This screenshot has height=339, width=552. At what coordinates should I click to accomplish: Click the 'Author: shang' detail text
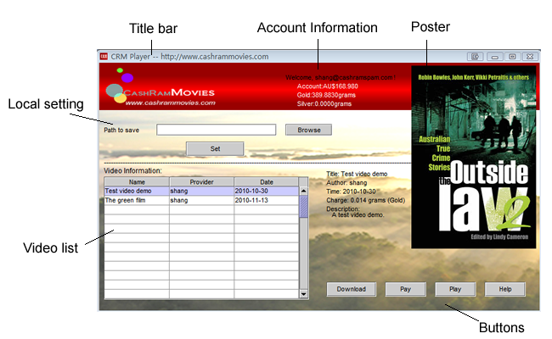click(x=346, y=183)
